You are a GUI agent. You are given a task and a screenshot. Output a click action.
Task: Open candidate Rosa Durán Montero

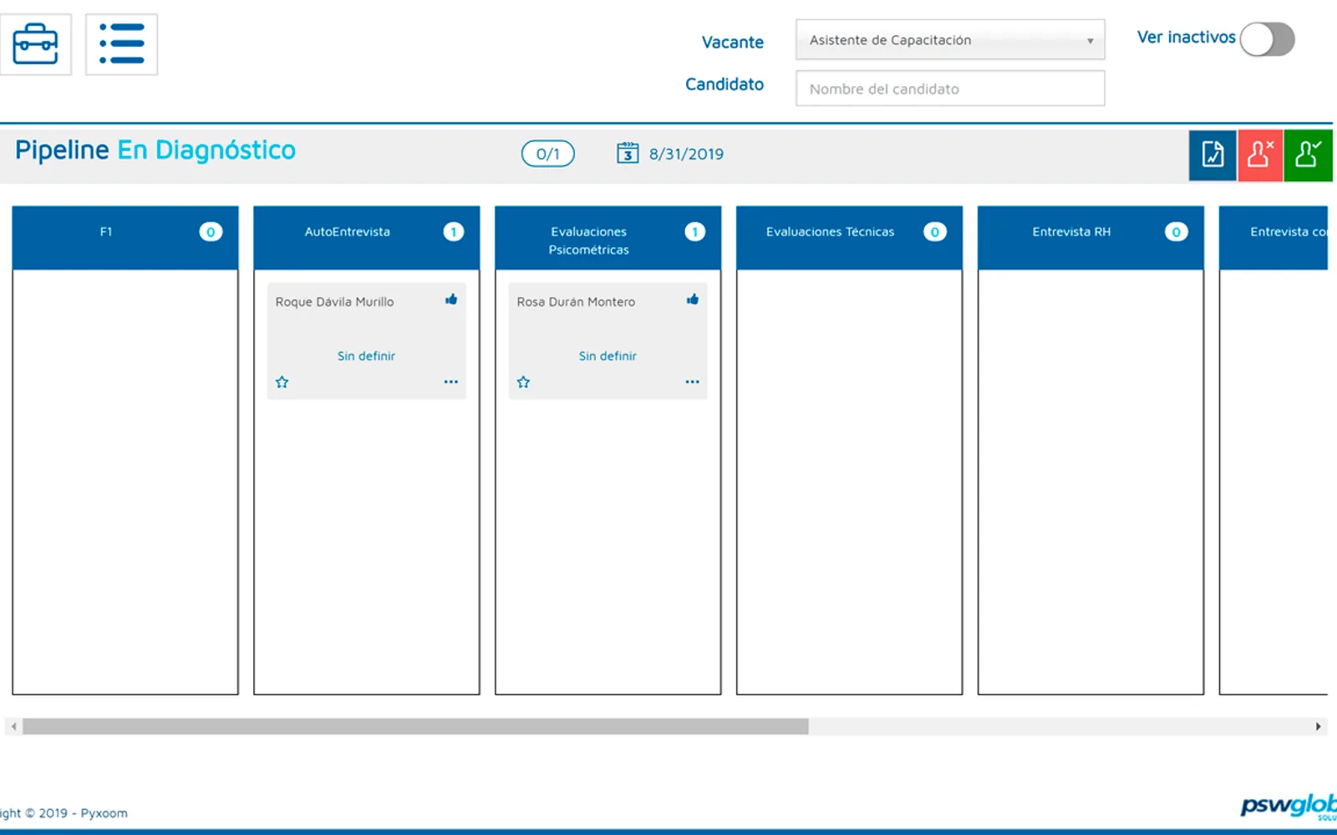click(576, 302)
